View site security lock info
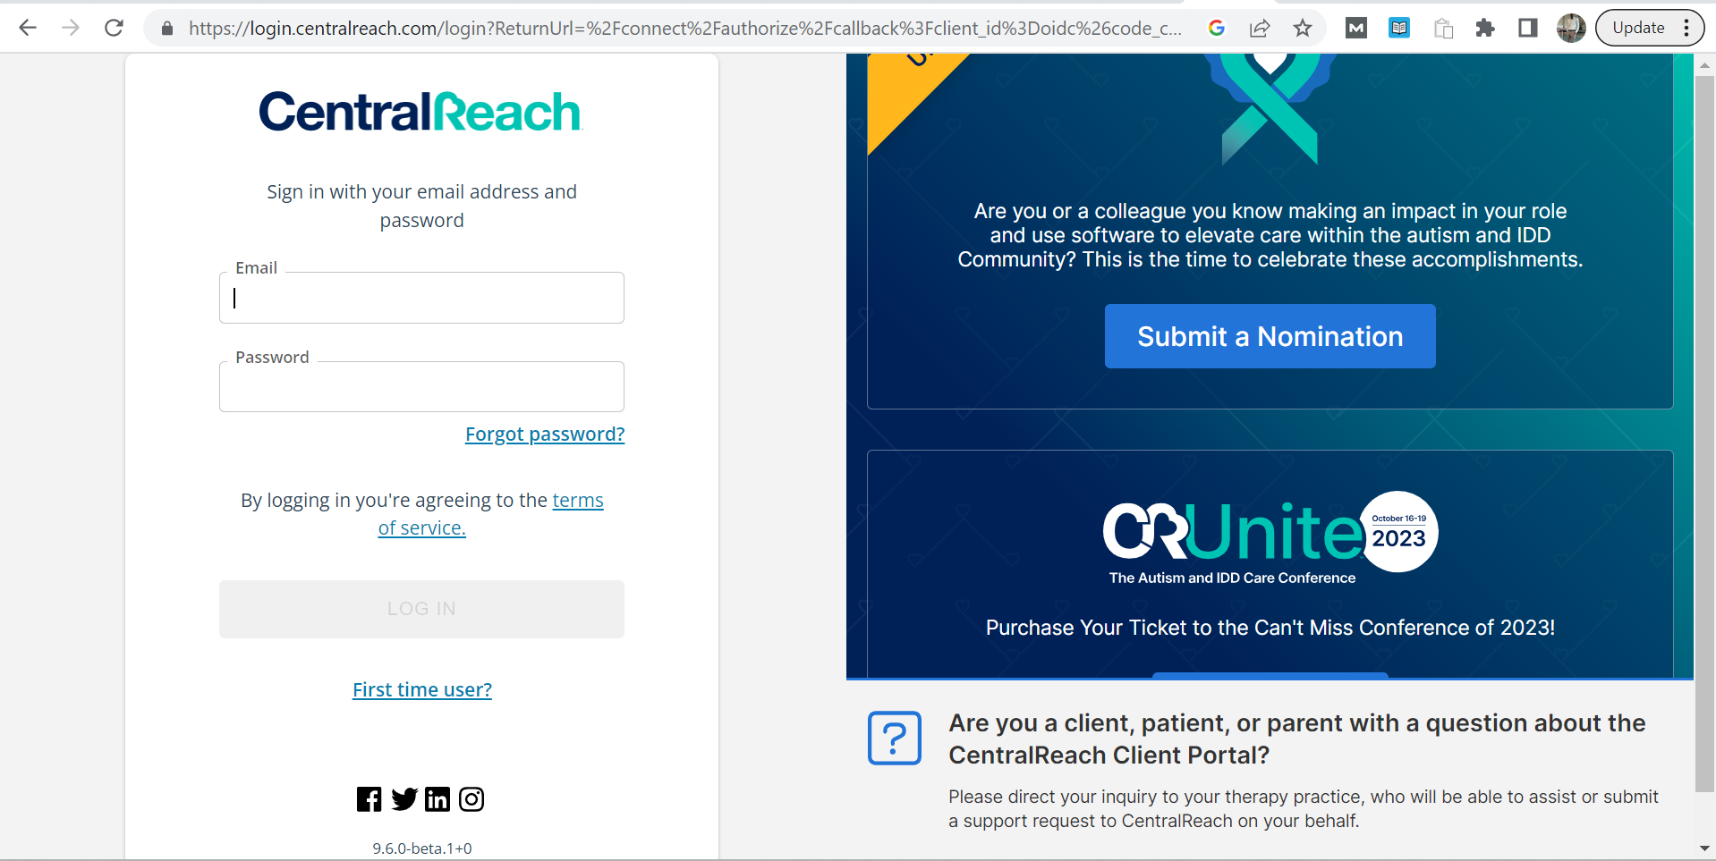 point(166,29)
